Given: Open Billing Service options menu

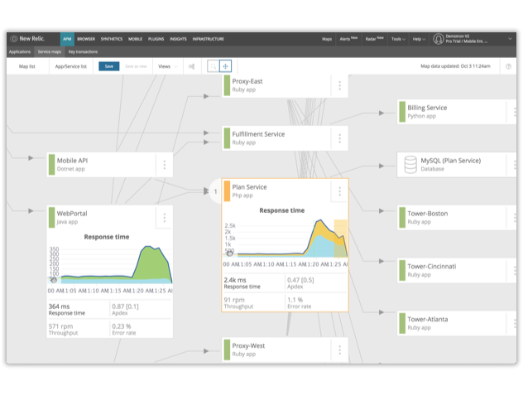Looking at the screenshot, I should tap(515, 112).
